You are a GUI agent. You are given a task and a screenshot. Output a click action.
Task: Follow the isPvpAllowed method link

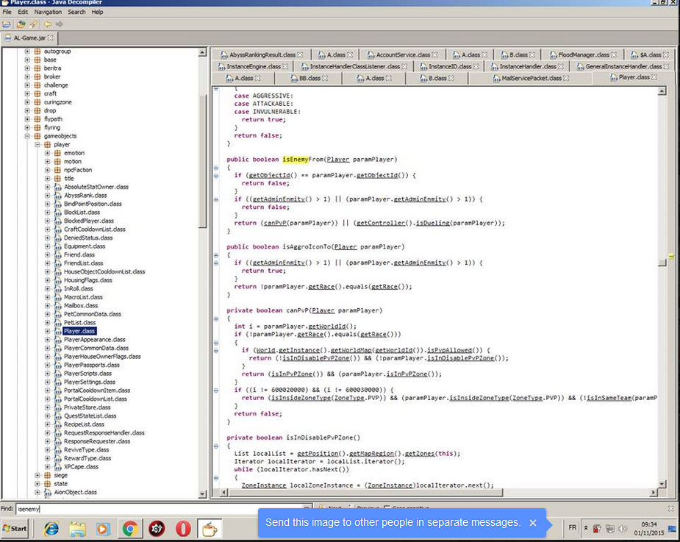[449, 350]
